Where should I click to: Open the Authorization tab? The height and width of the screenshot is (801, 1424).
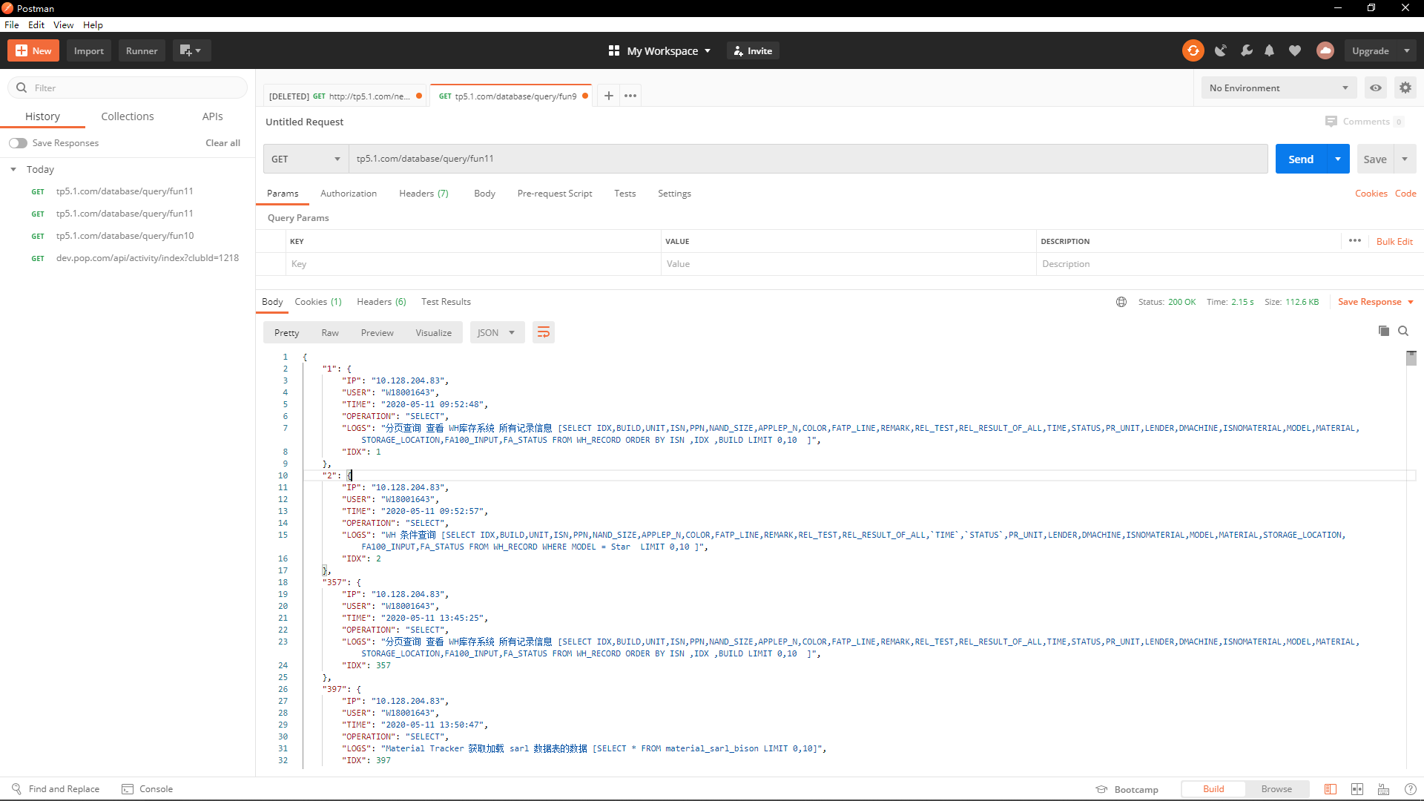pyautogui.click(x=349, y=194)
